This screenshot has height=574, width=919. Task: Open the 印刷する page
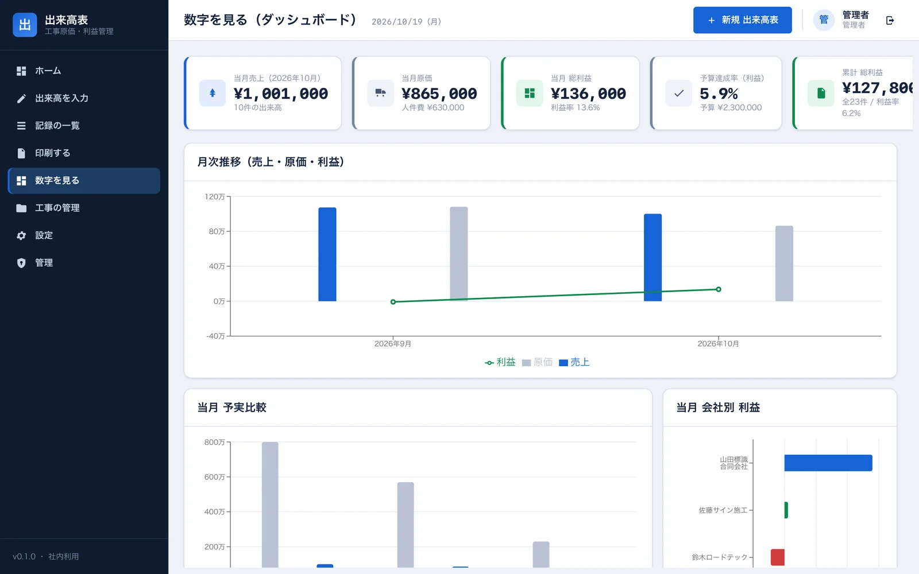coord(84,153)
